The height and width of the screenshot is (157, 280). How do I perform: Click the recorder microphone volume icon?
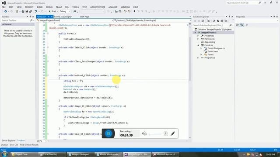tap(144, 133)
